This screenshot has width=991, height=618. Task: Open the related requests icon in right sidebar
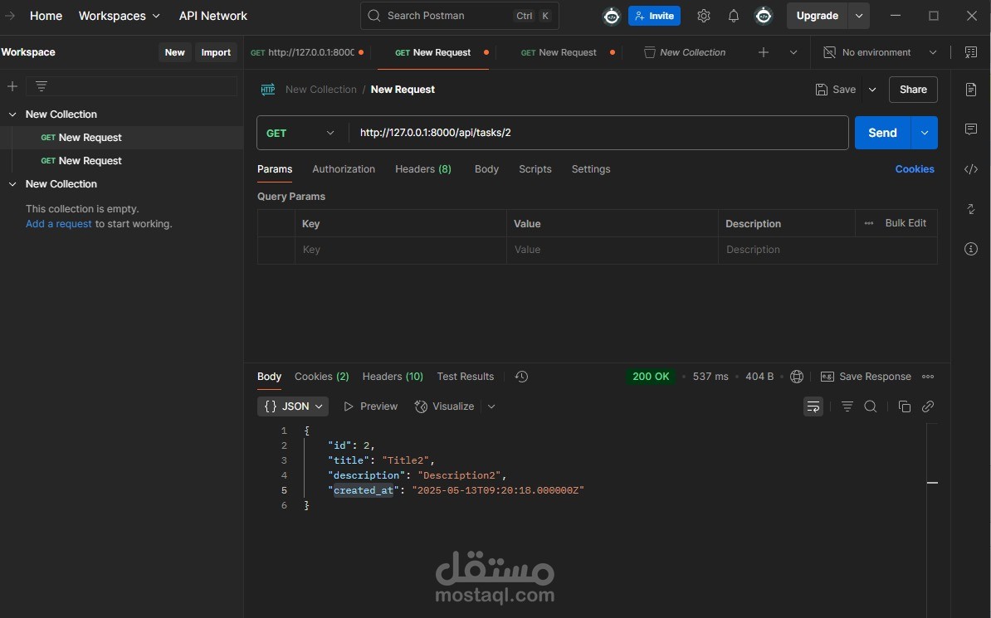tap(971, 208)
